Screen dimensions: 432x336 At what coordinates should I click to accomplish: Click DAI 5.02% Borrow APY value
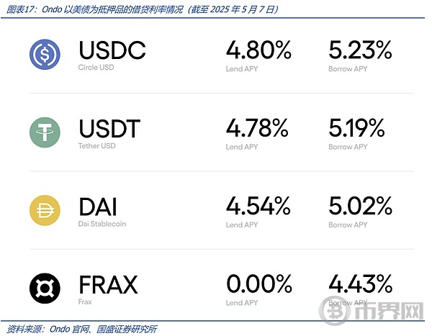tap(360, 206)
